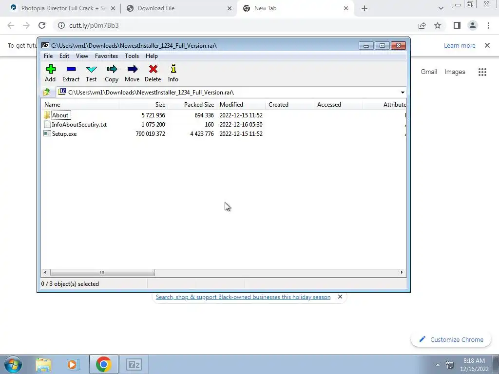The width and height of the screenshot is (499, 374).
Task: Sort by Modified column header
Action: click(241, 105)
